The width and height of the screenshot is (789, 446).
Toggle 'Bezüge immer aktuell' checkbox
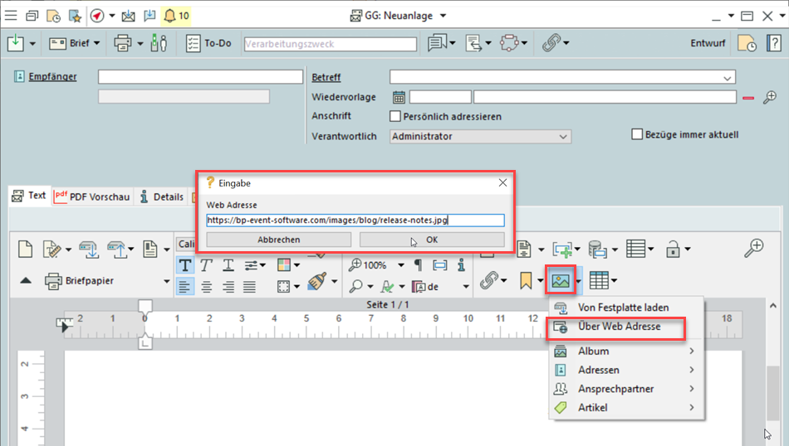[638, 134]
